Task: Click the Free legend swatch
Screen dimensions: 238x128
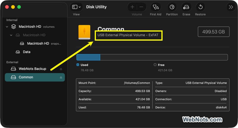Action: click(155, 65)
